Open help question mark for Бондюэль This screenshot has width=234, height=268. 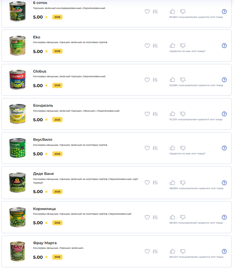tap(224, 114)
